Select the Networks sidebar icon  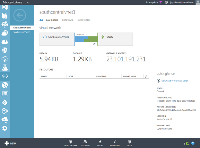pyautogui.click(x=5, y=76)
